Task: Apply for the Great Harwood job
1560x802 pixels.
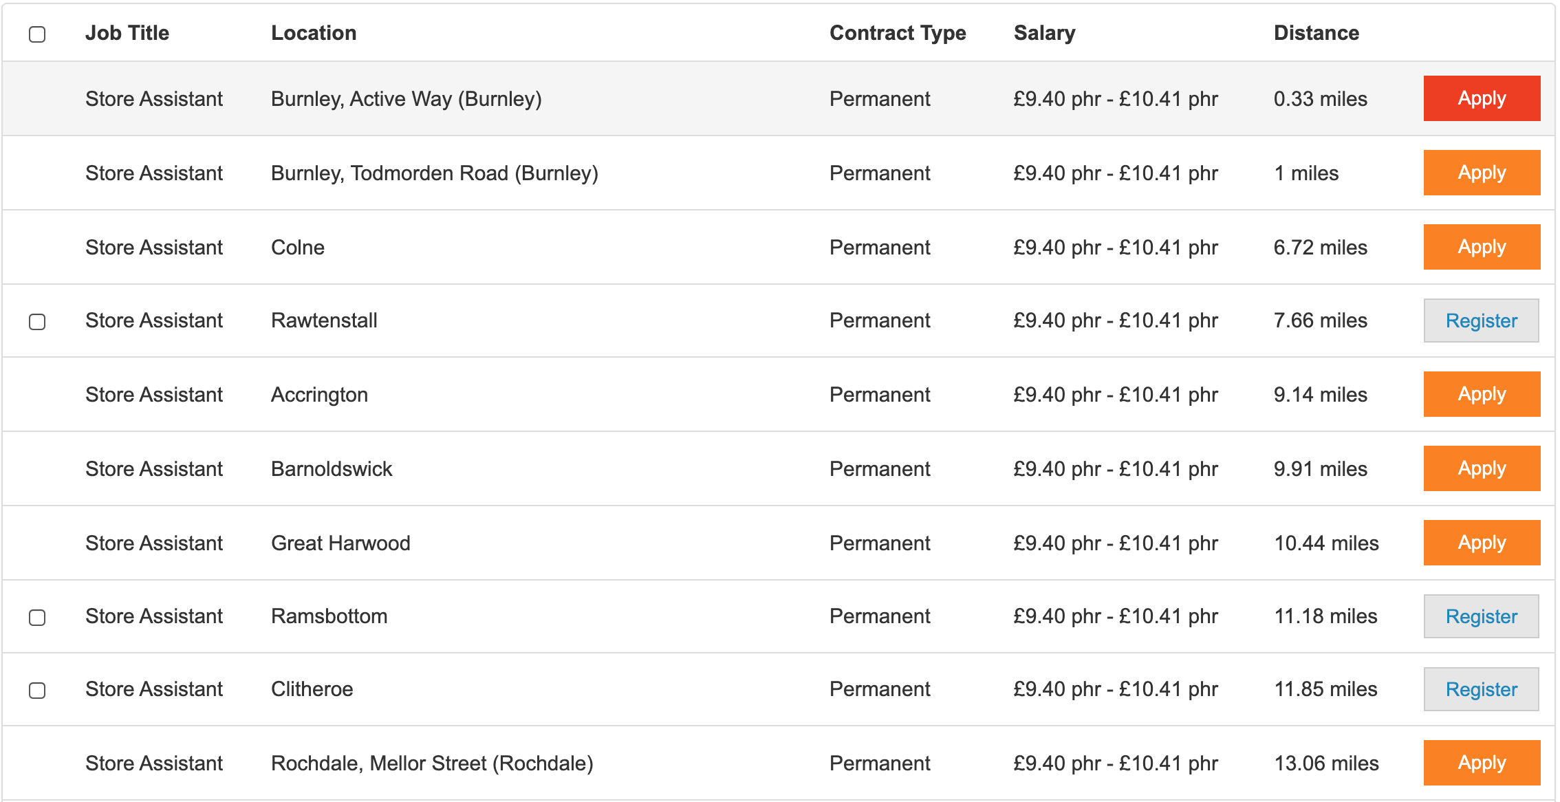Action: click(x=1481, y=543)
